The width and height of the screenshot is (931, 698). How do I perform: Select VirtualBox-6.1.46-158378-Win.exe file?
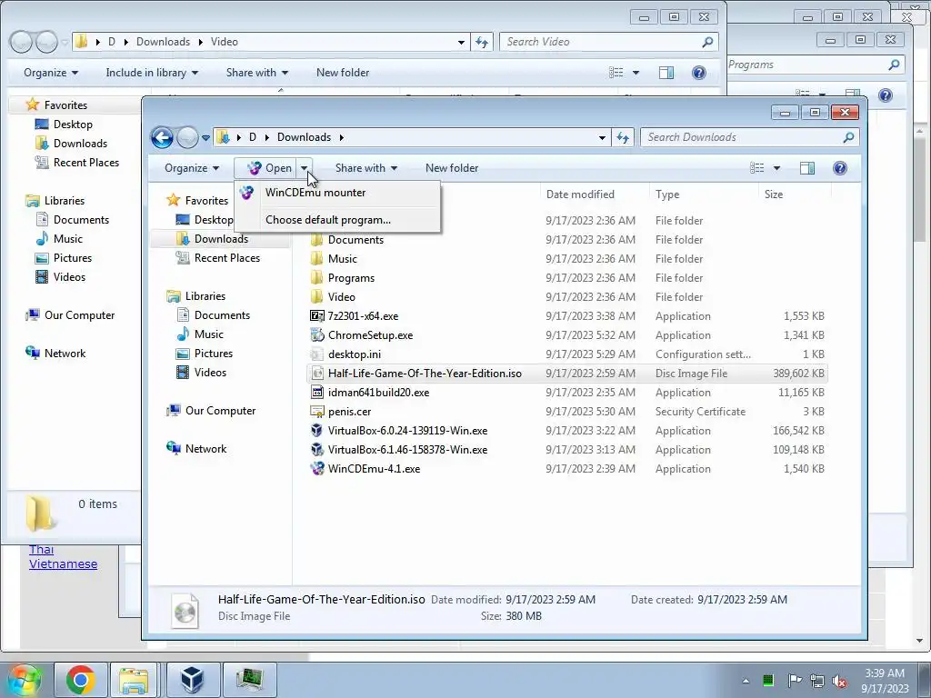[x=407, y=449]
